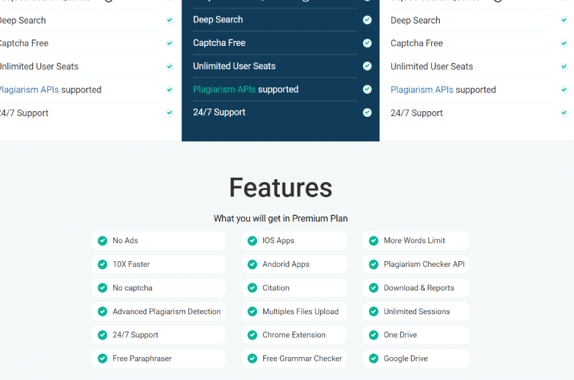
Task: Open Plagiarism APIs link in the left plan
Action: coord(29,90)
